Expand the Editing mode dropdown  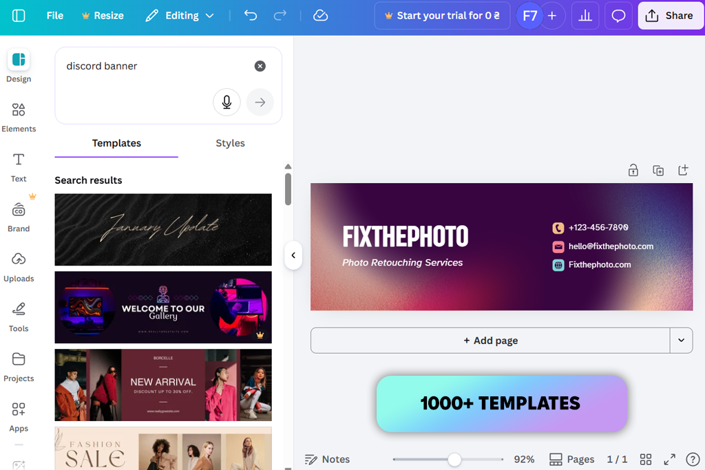[180, 16]
